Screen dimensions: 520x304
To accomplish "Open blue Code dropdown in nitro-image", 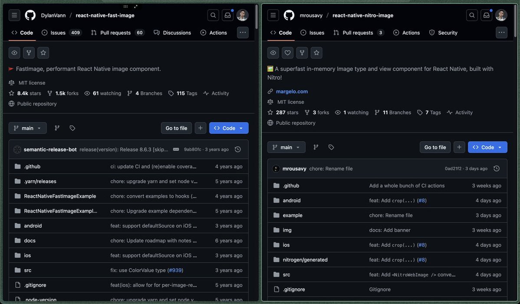I will 487,147.
